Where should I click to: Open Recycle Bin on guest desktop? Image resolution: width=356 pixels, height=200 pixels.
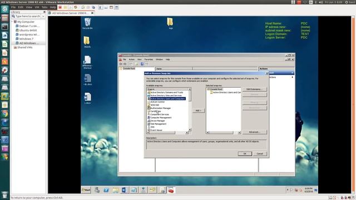point(87,23)
